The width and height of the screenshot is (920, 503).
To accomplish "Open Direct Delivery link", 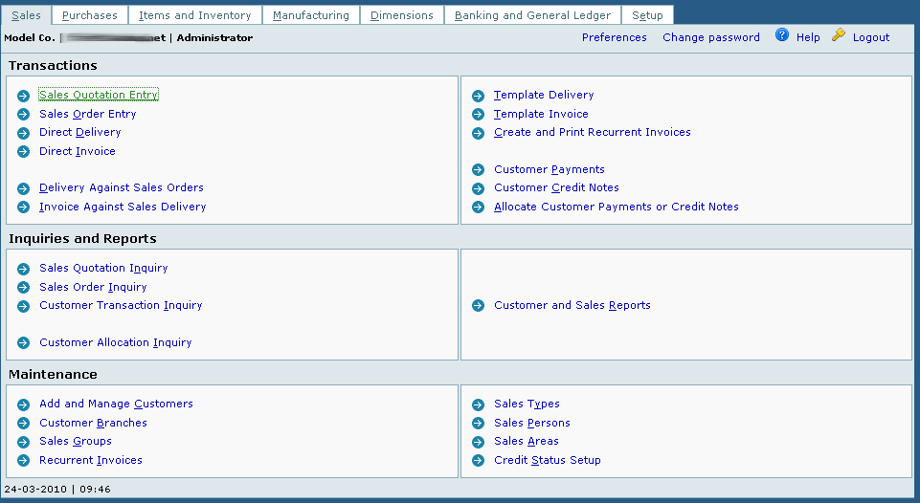I will 80,133.
